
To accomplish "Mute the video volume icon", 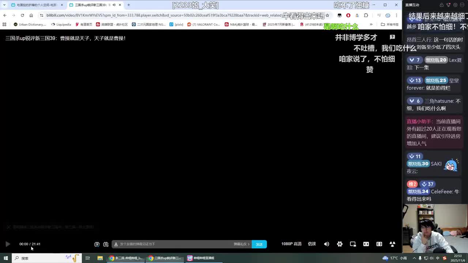I will 327,244.
